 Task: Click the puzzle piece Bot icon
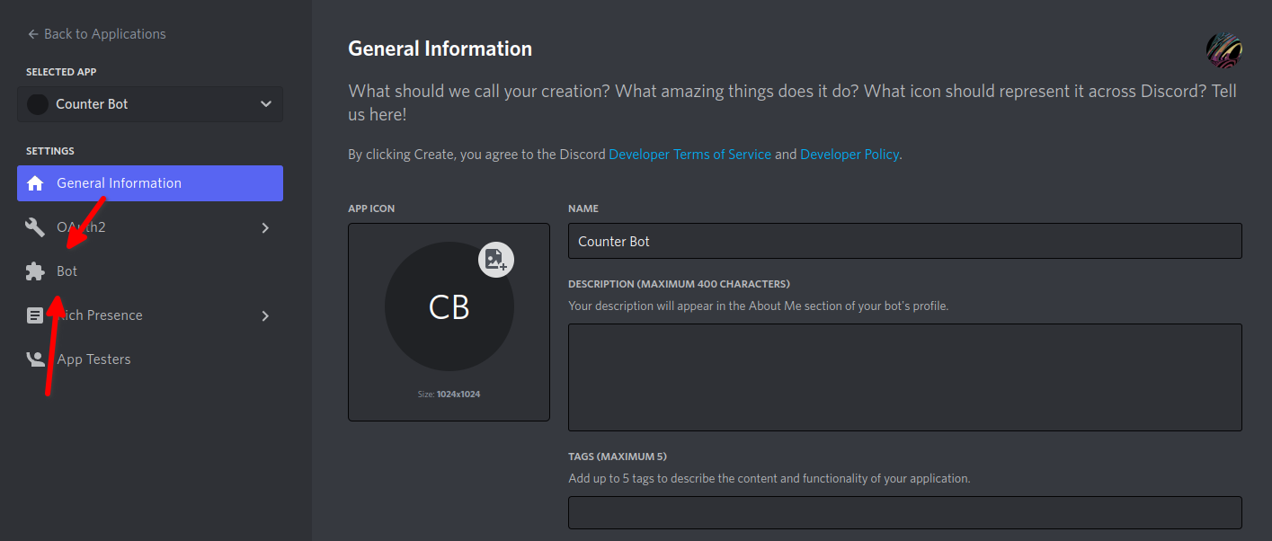35,271
